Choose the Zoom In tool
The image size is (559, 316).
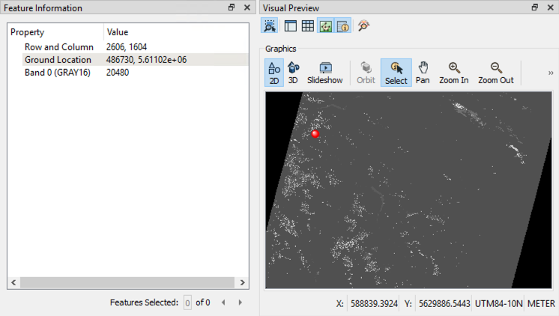pos(454,73)
